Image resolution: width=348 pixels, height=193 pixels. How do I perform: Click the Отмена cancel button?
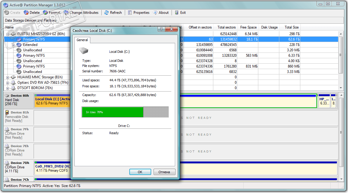point(164,172)
